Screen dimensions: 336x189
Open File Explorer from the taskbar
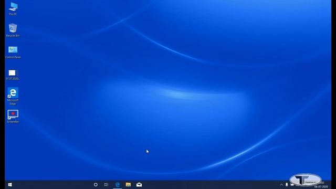click(128, 184)
